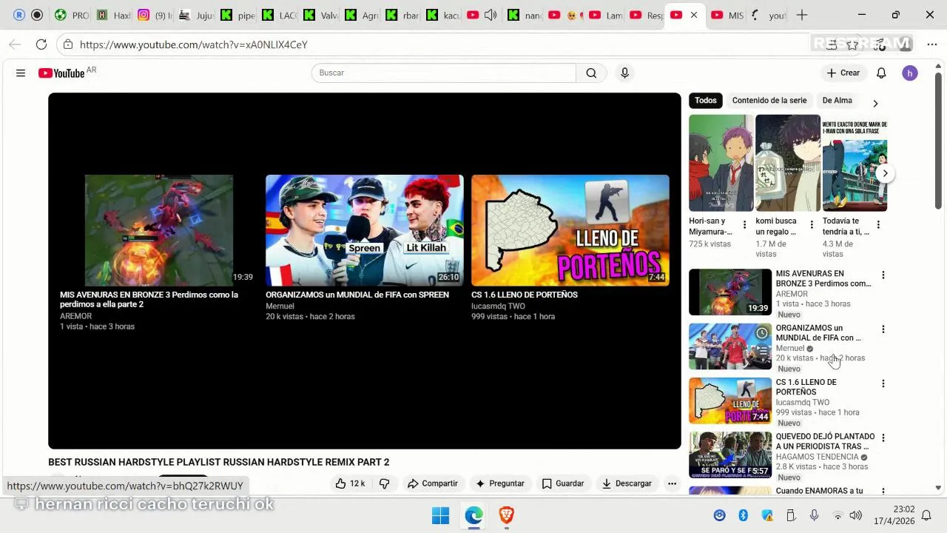
Task: Open a new browser tab with plus
Action: pos(801,15)
